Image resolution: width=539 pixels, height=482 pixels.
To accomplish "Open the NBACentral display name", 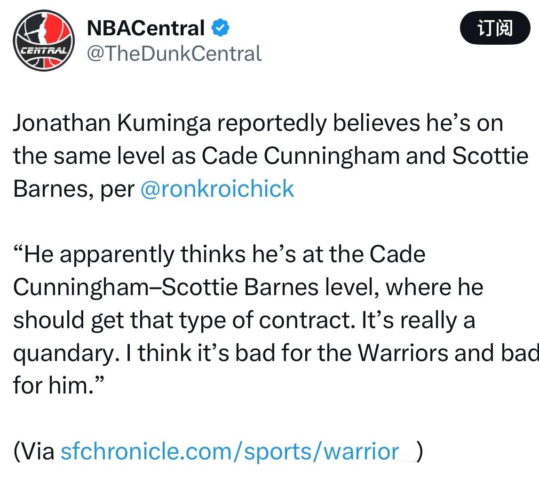I will 146,28.
